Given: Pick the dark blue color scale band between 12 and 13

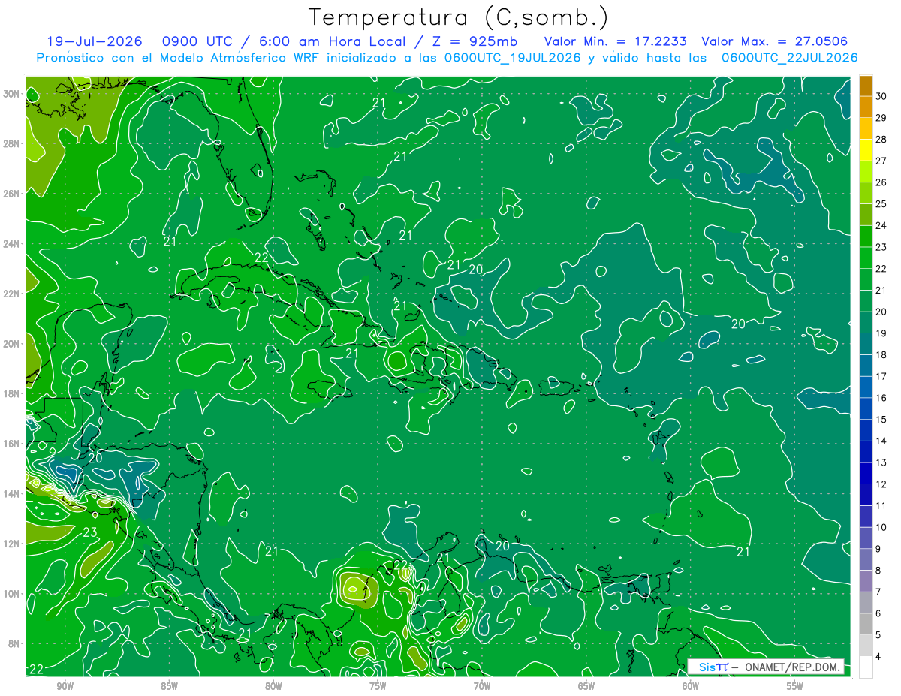Looking at the screenshot, I should (866, 474).
